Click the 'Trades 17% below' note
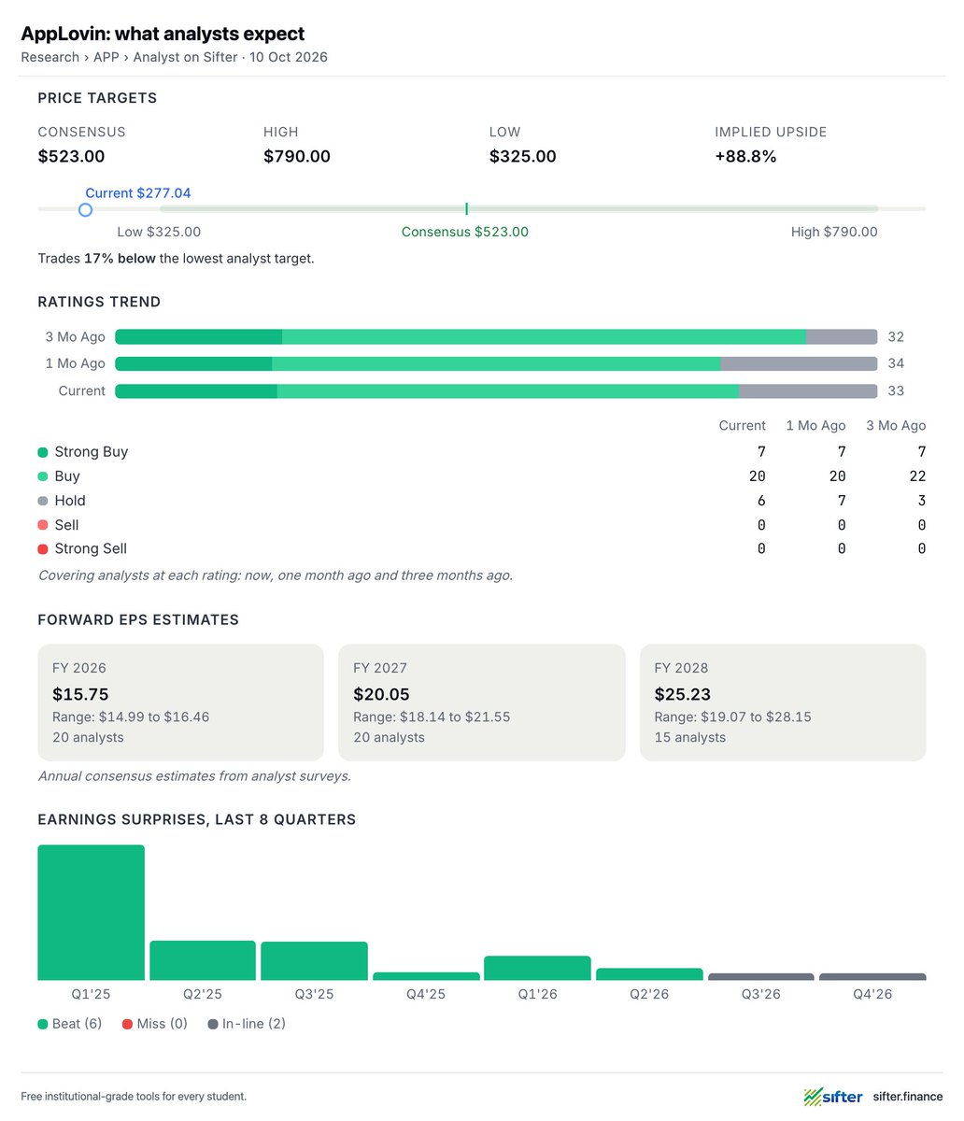The width and height of the screenshot is (964, 1121). click(177, 258)
